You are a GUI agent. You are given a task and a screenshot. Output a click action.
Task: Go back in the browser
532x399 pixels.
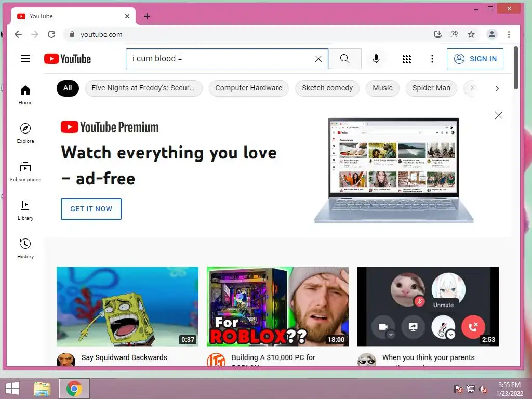tap(18, 34)
